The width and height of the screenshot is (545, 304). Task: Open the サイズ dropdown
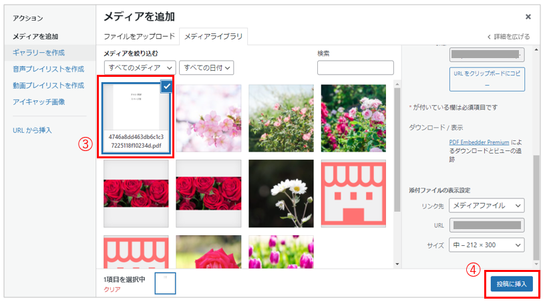(486, 246)
